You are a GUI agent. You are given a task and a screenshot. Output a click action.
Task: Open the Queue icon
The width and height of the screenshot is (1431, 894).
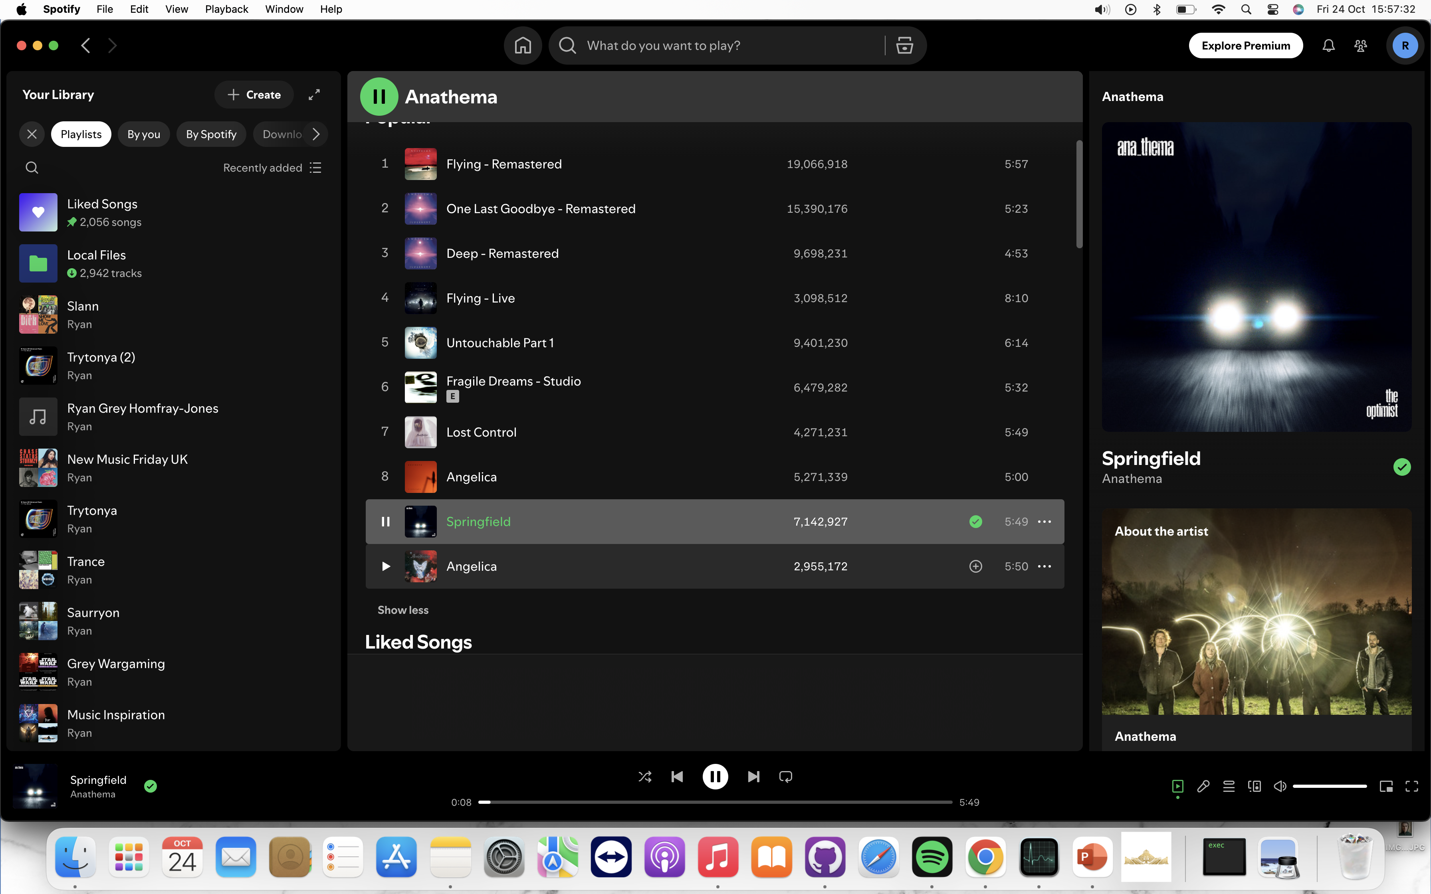tap(1229, 786)
